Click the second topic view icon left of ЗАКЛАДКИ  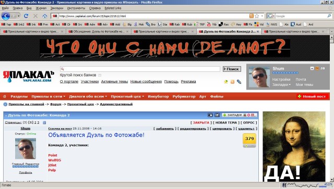coord(217,115)
